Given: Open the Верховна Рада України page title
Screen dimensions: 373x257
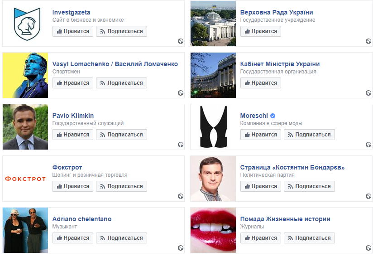Looking at the screenshot, I should [x=277, y=12].
